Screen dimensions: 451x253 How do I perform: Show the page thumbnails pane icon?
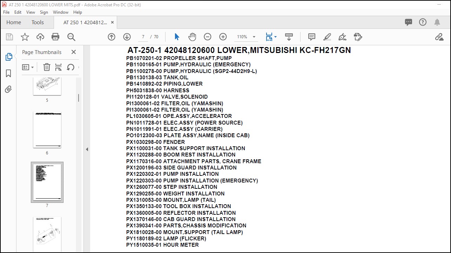[x=9, y=57]
